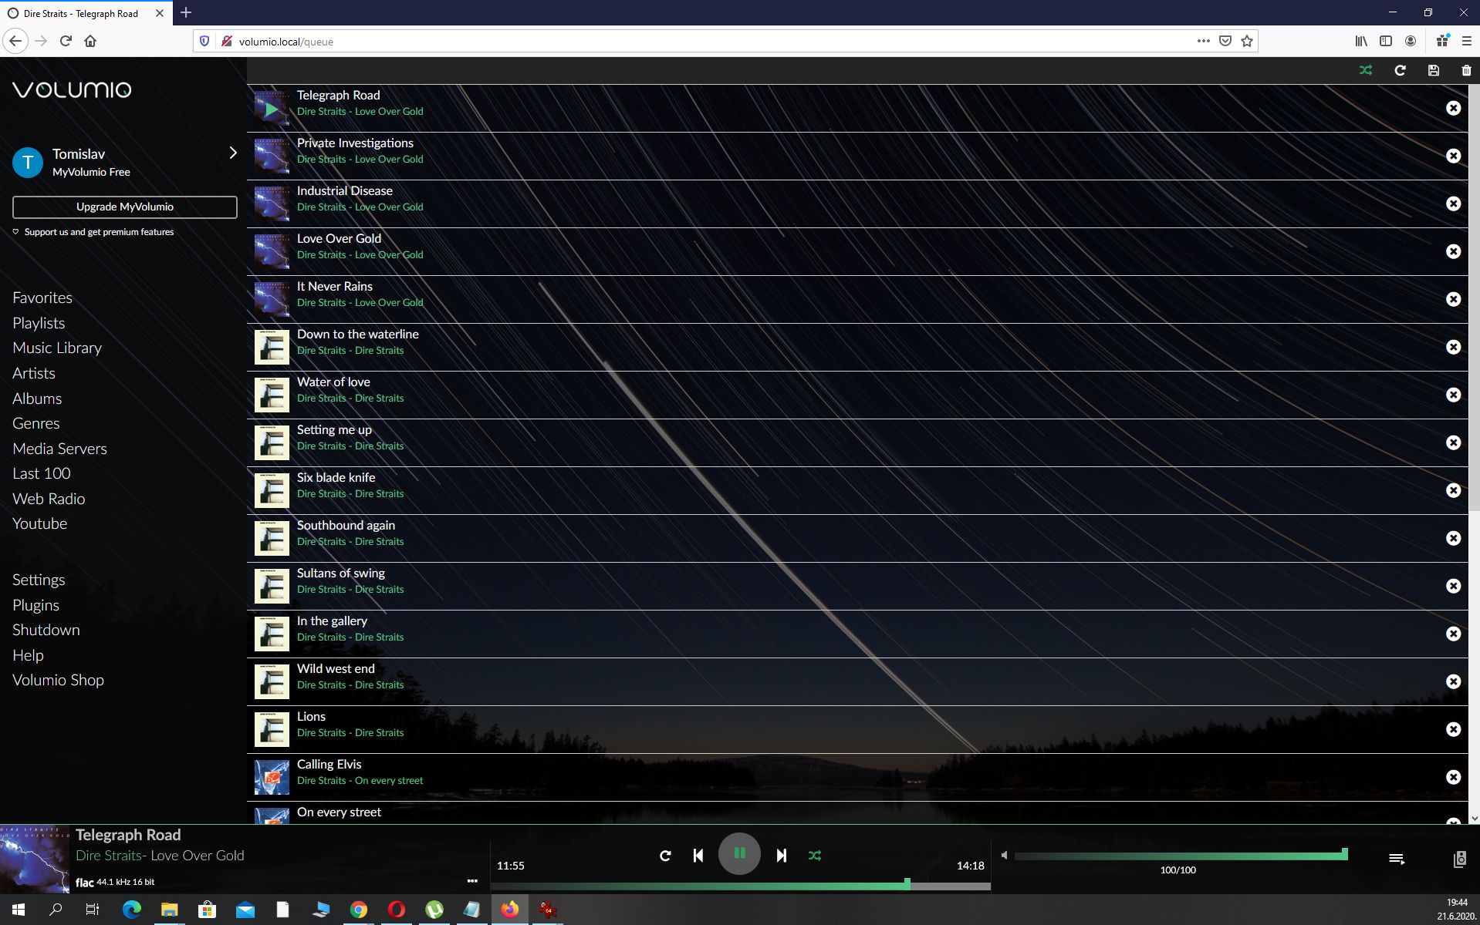Toggle queue repeat in the top toolbar
The image size is (1480, 925).
[1400, 70]
